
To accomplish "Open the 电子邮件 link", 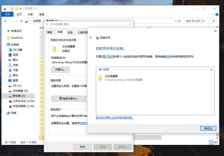I will tap(108, 57).
